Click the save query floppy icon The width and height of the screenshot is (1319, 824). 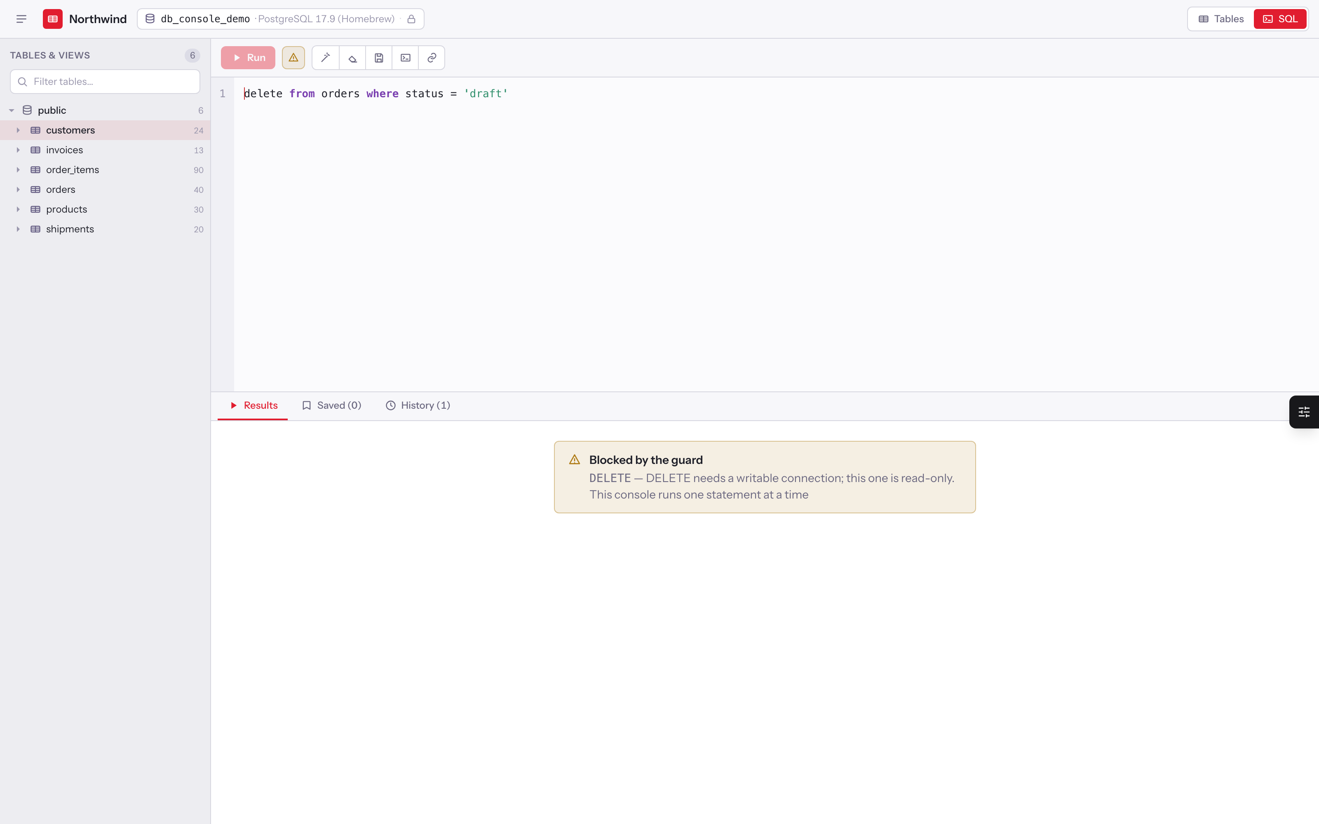click(x=379, y=58)
